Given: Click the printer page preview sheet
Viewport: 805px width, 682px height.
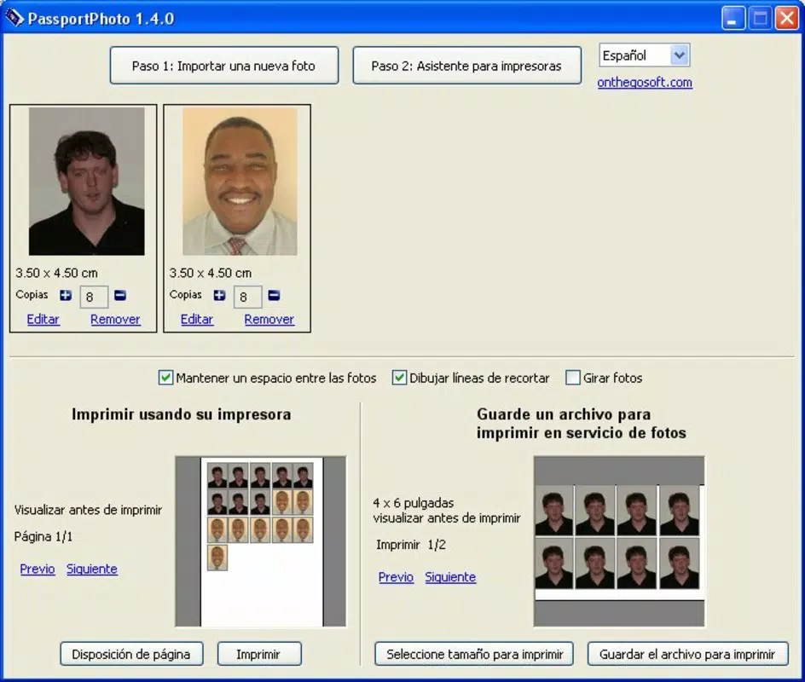Looking at the screenshot, I should point(261,541).
